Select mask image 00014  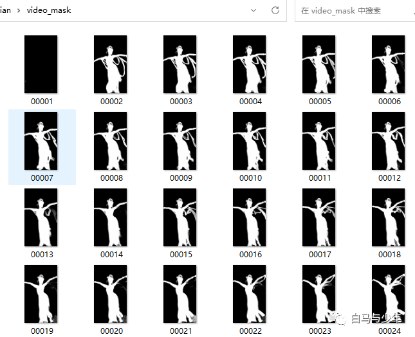coord(111,217)
